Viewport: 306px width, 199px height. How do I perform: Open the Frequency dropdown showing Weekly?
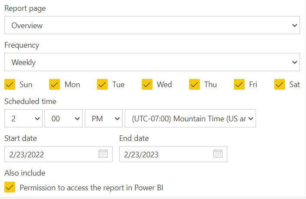tap(152, 62)
